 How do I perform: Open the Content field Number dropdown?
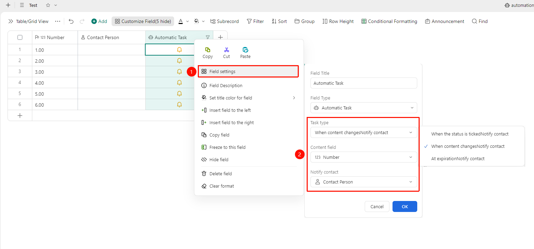364,157
